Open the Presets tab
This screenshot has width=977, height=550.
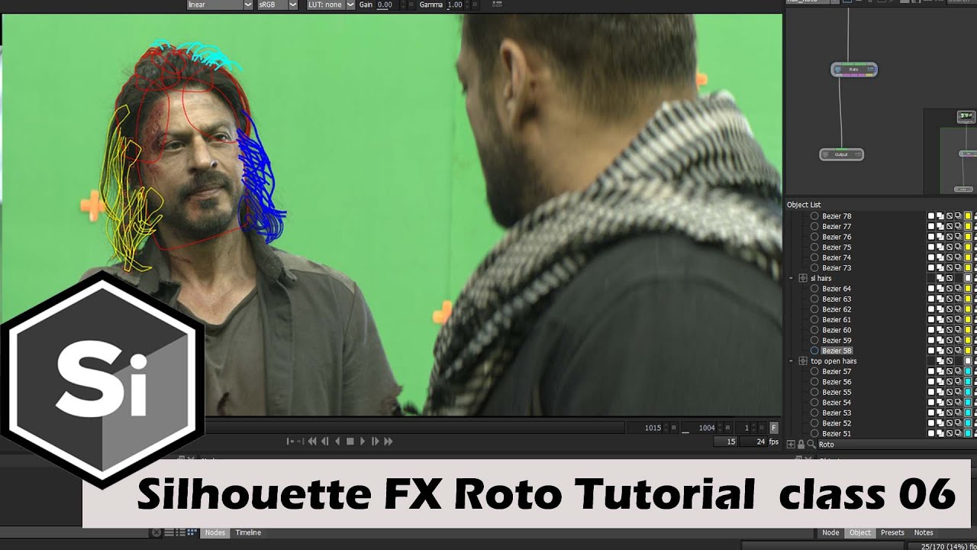[x=892, y=532]
